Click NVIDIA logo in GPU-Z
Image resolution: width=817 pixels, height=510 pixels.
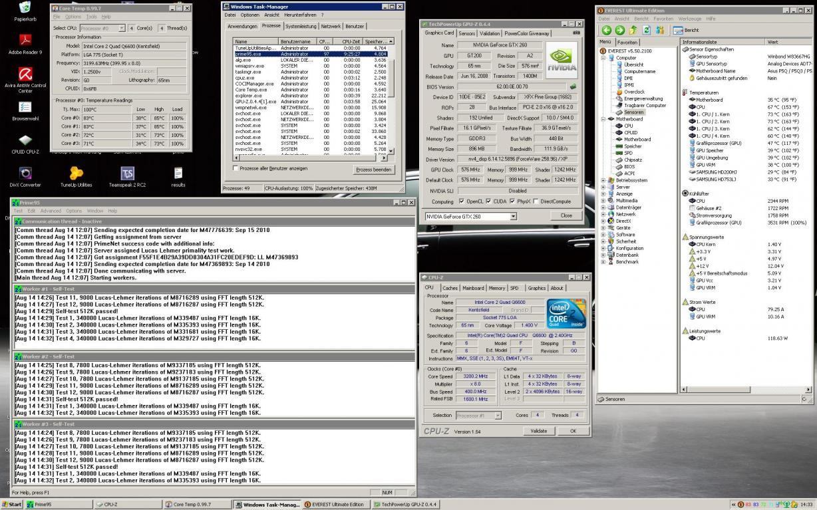[x=562, y=60]
